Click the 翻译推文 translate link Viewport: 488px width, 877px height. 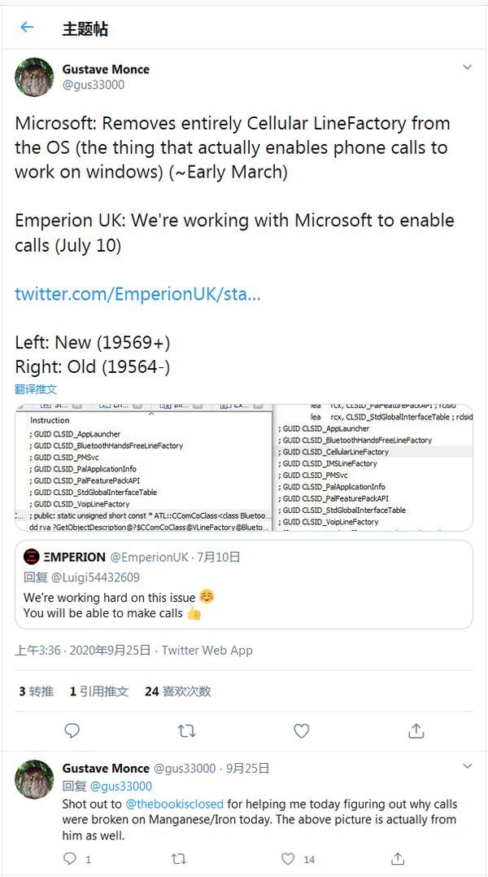(x=36, y=388)
